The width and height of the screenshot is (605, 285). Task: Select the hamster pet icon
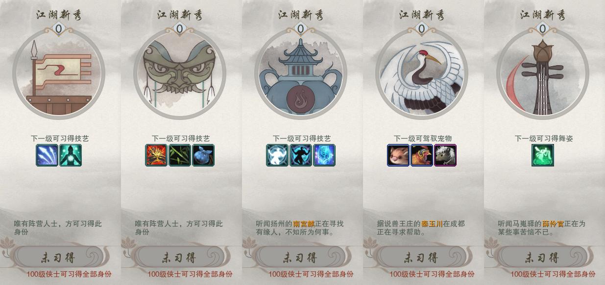pyautogui.click(x=398, y=155)
